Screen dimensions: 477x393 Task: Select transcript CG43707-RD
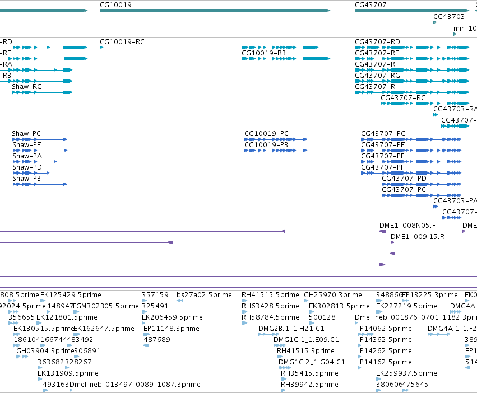coord(412,48)
